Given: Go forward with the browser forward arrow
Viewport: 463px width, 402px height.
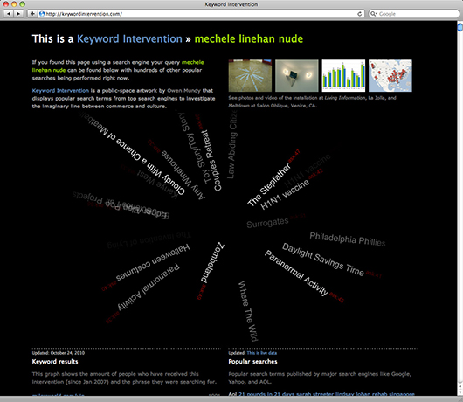Looking at the screenshot, I should coord(18,14).
